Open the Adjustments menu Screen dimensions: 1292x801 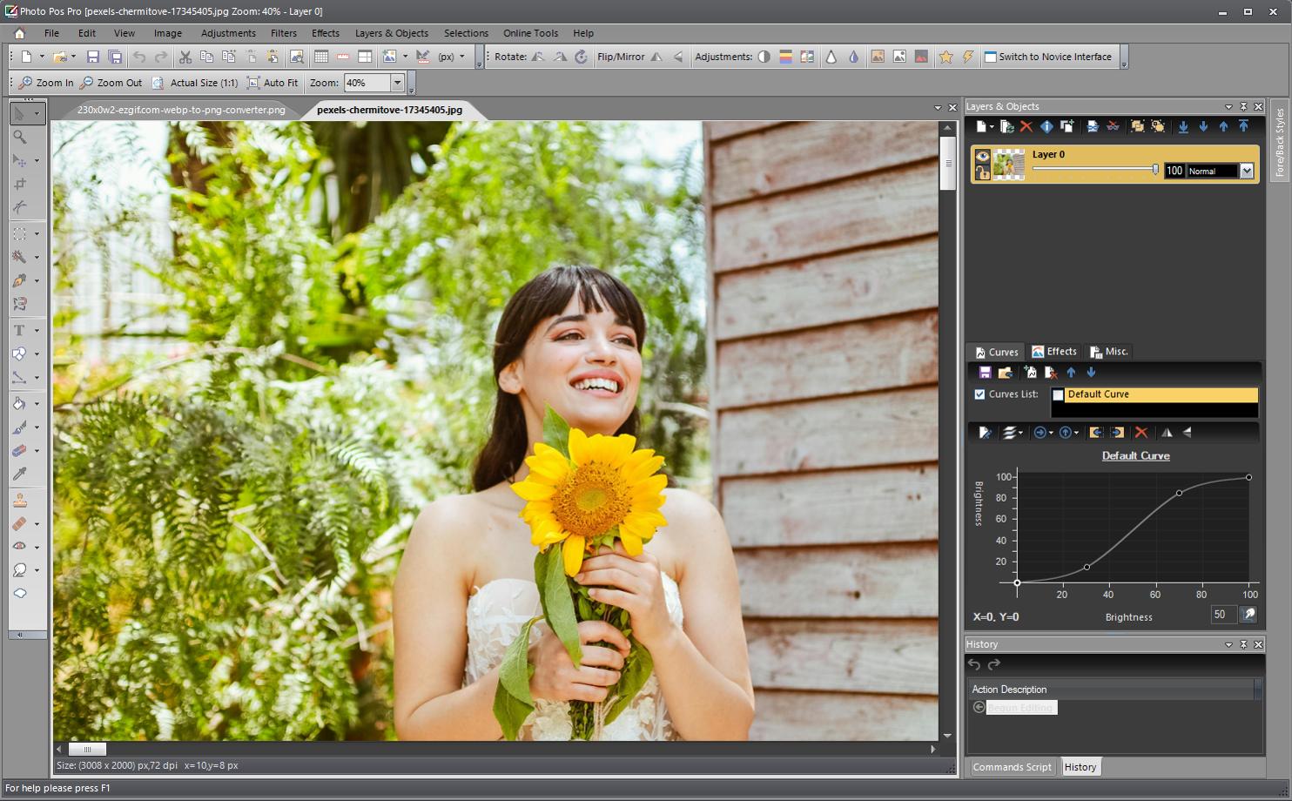(x=227, y=33)
